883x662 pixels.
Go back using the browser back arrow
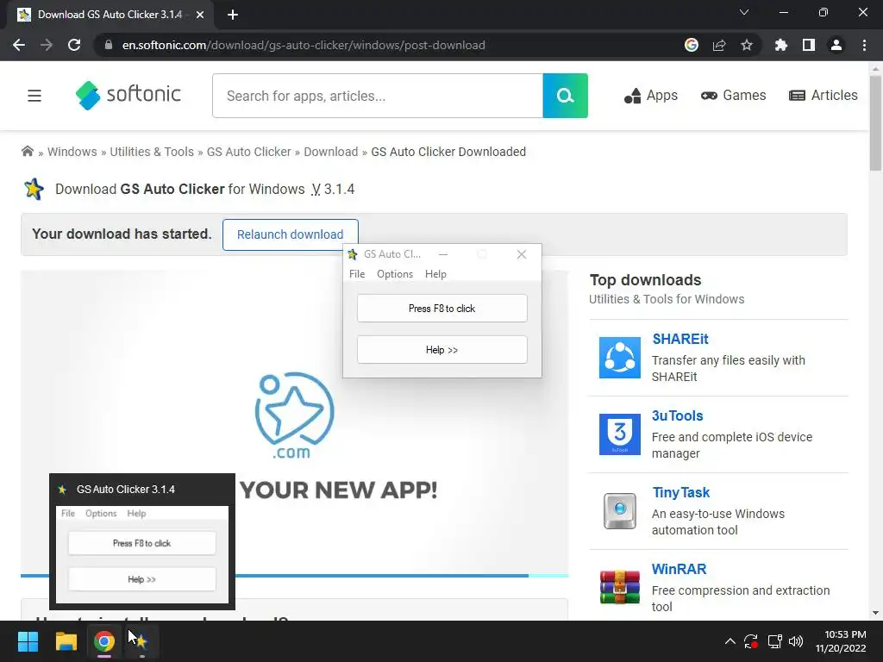tap(19, 45)
